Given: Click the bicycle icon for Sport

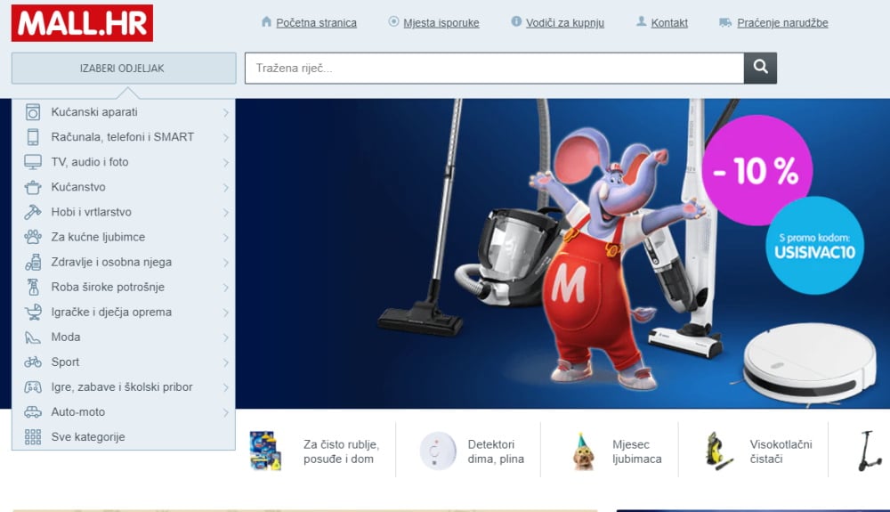Looking at the screenshot, I should click(x=33, y=362).
